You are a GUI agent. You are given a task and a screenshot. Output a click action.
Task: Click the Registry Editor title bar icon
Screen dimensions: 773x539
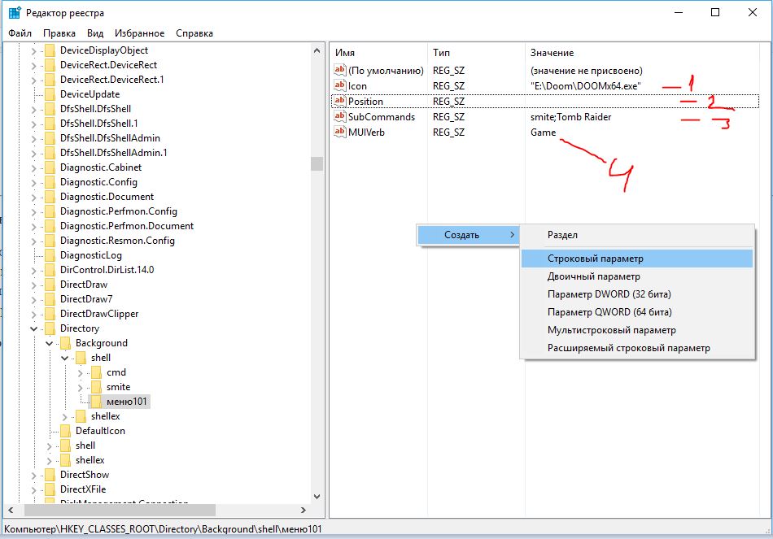(15, 13)
